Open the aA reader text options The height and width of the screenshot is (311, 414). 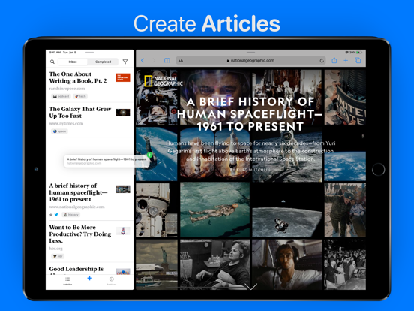(x=181, y=61)
